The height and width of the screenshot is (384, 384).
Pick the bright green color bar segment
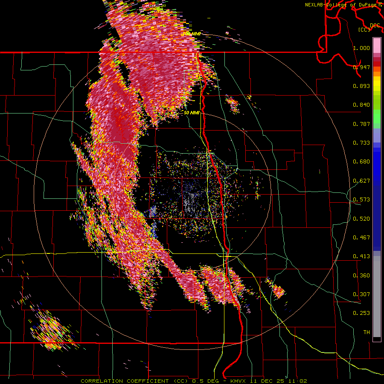(377, 116)
